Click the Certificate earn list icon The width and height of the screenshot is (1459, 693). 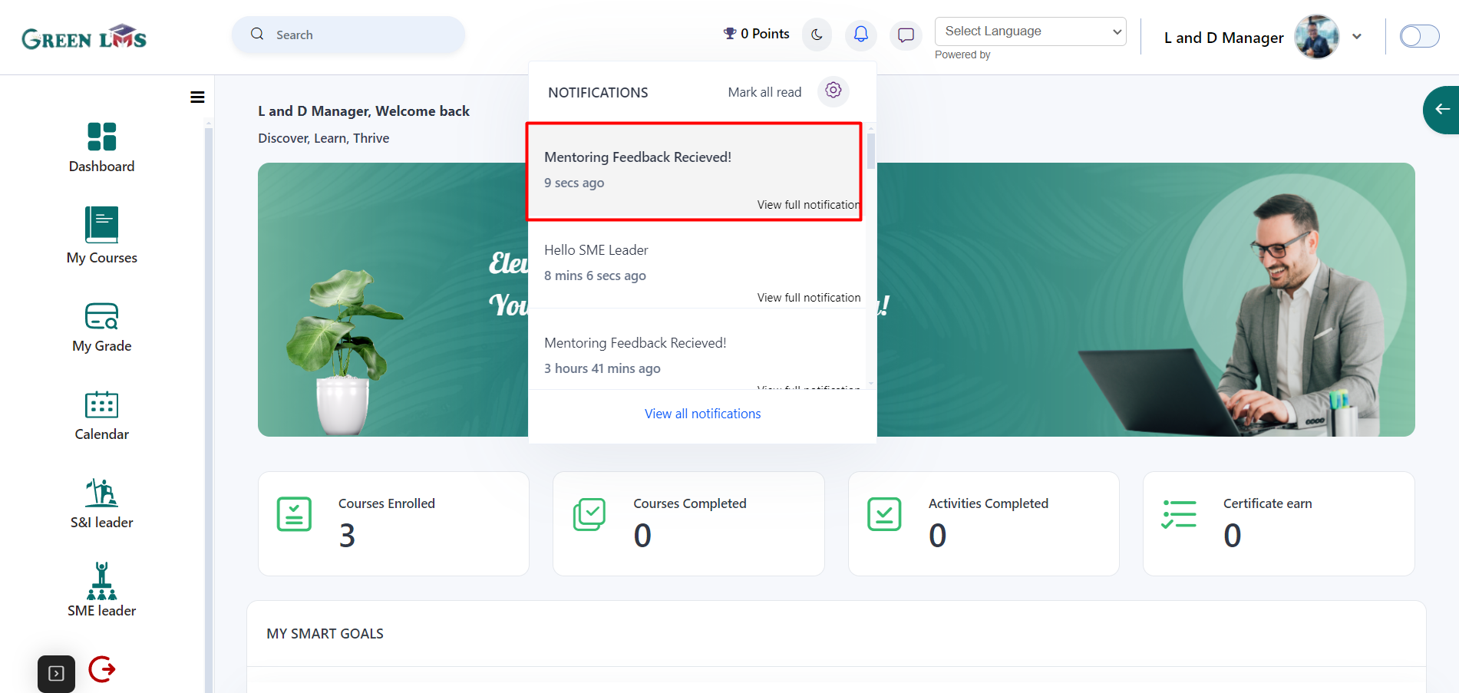[x=1179, y=514]
